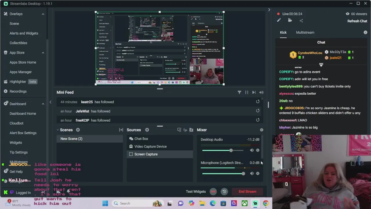Open Xbox app from taskbar

(245, 203)
